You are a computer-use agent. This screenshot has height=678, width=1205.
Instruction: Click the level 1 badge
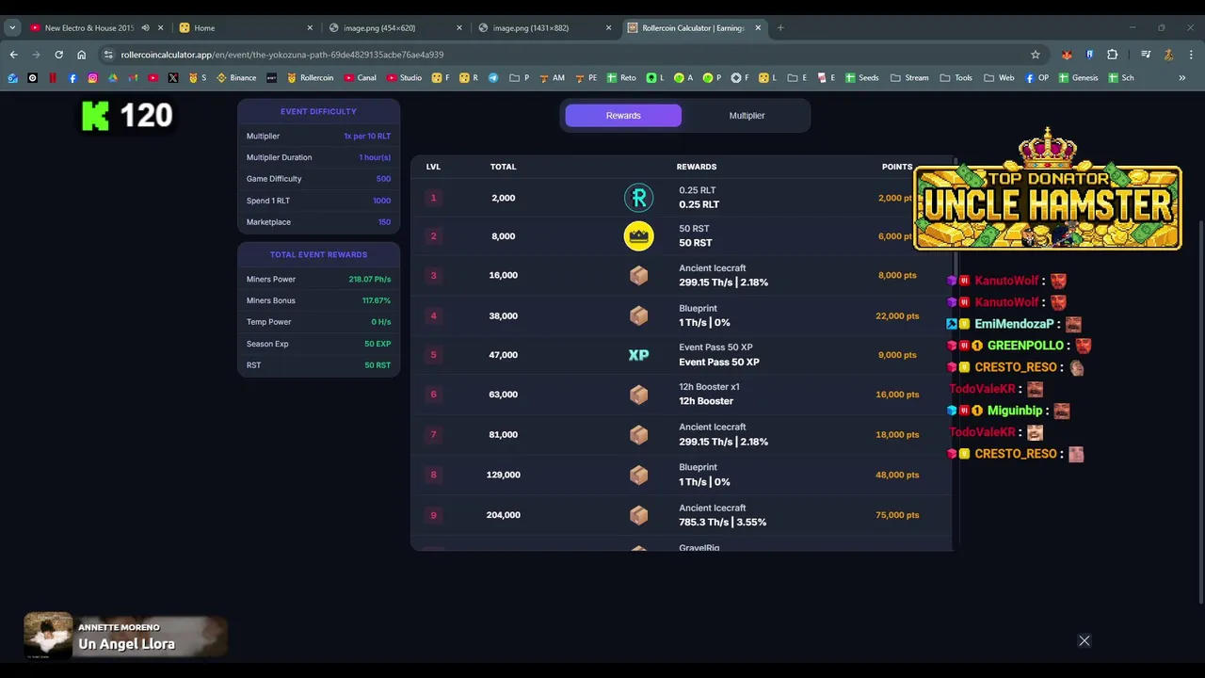[x=433, y=198]
